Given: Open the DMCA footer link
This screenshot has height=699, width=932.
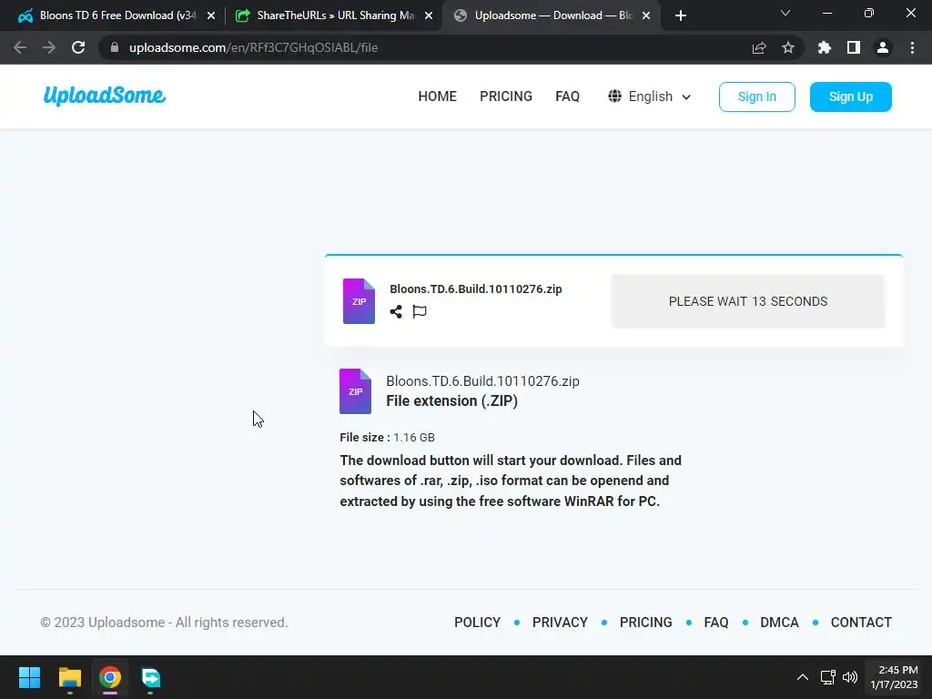Looking at the screenshot, I should (779, 623).
